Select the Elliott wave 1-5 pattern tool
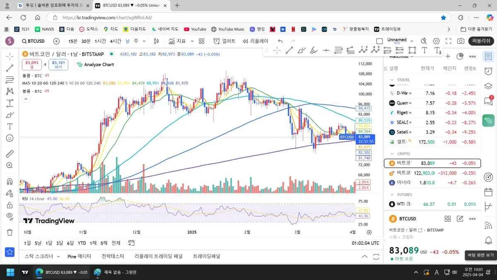This screenshot has height=280, width=497. click(x=363, y=50)
